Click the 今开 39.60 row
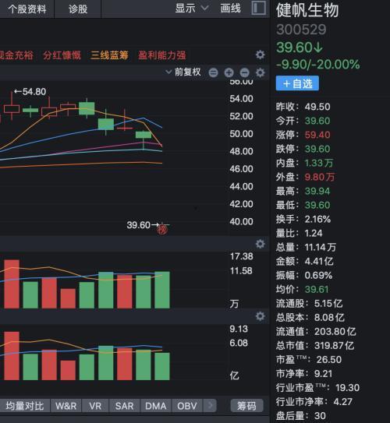Viewport: 390px width, 423px height. pyautogui.click(x=303, y=121)
